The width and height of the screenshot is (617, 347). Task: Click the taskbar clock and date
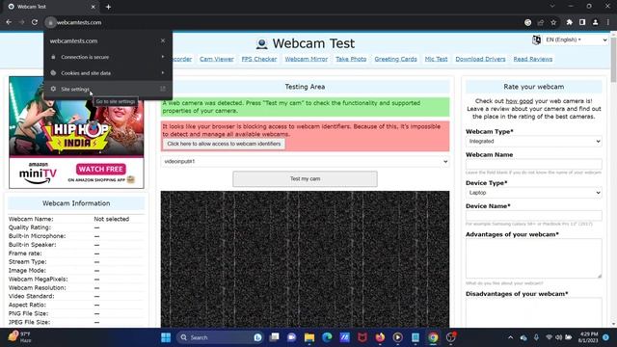(x=589, y=337)
